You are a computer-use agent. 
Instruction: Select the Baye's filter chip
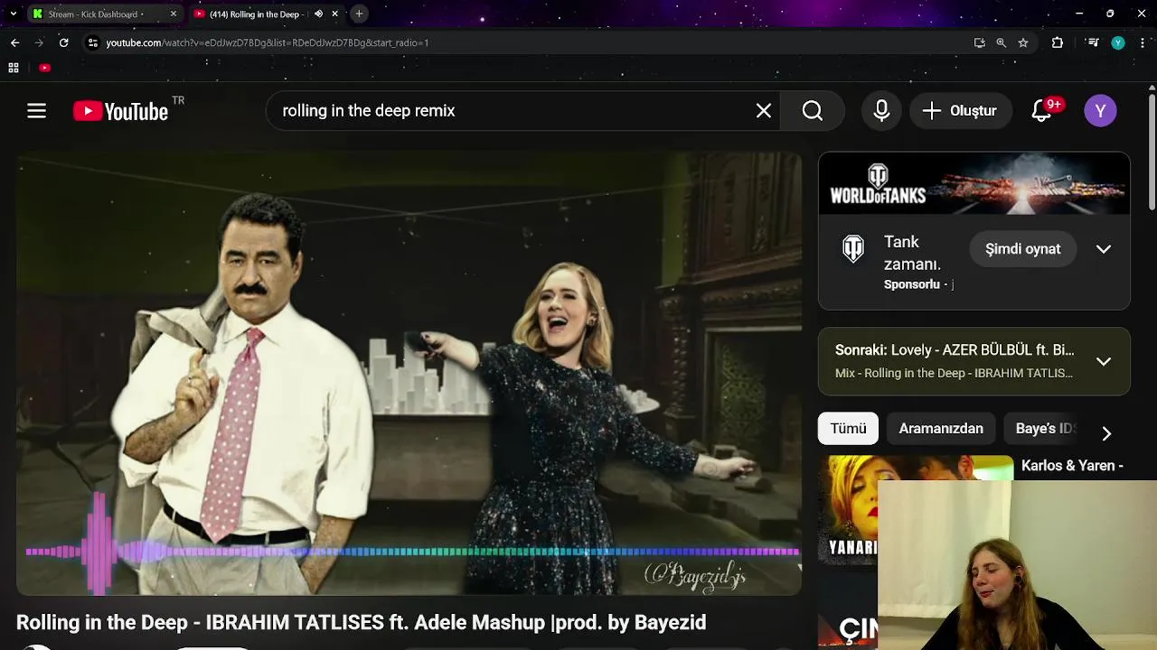(1044, 429)
